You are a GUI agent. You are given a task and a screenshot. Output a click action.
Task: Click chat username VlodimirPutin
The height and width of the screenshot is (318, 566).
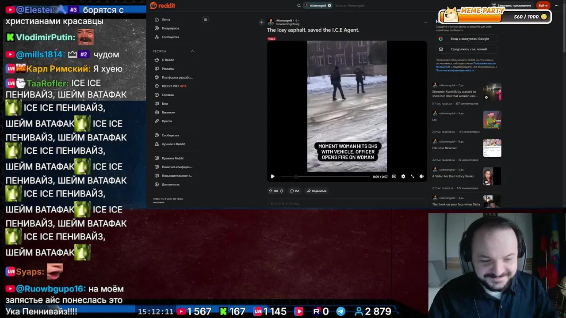pyautogui.click(x=46, y=37)
